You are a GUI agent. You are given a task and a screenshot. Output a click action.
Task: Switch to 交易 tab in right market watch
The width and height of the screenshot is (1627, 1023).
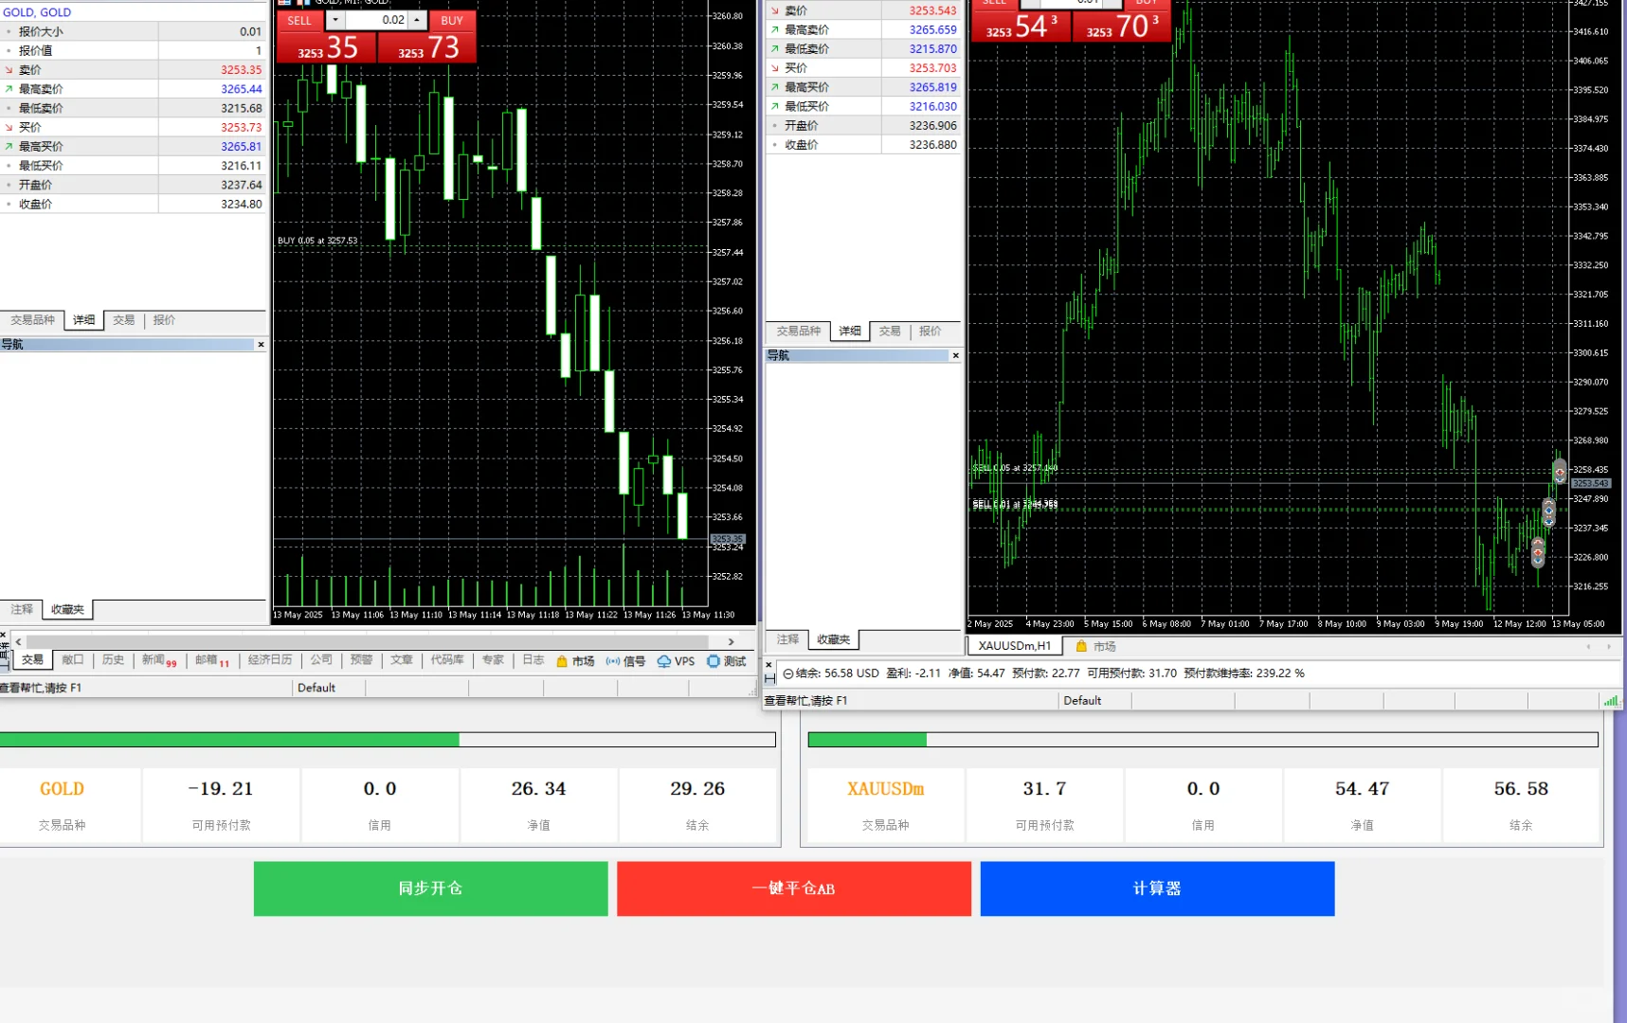[x=890, y=332]
